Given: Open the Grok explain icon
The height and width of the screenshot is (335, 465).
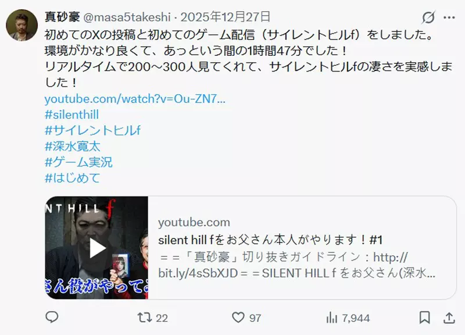Looking at the screenshot, I should pos(428,17).
